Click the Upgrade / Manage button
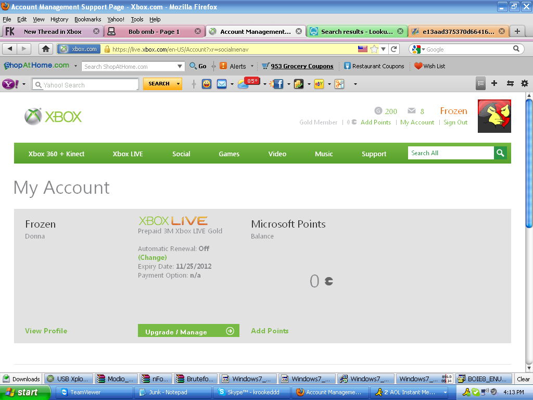 click(x=188, y=331)
